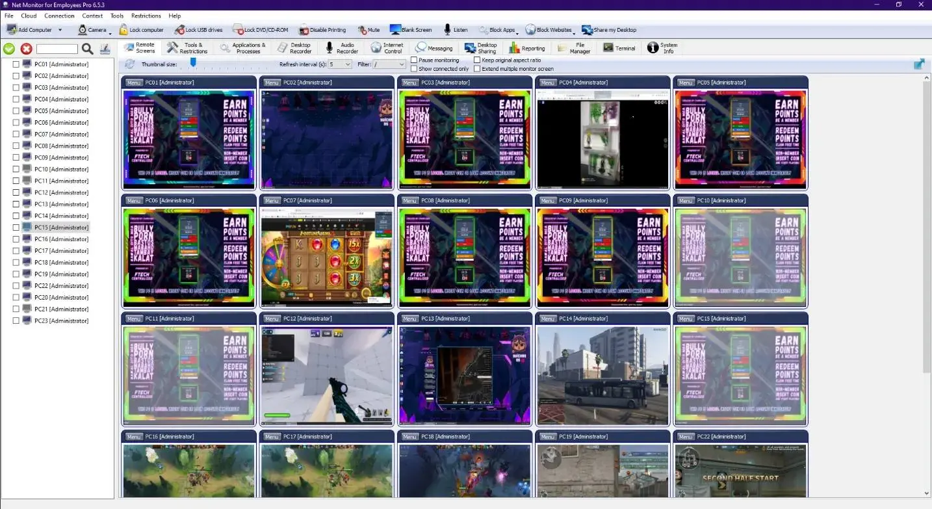The width and height of the screenshot is (932, 509).
Task: Click the refresh icon beside Thumbnail size
Action: point(129,64)
